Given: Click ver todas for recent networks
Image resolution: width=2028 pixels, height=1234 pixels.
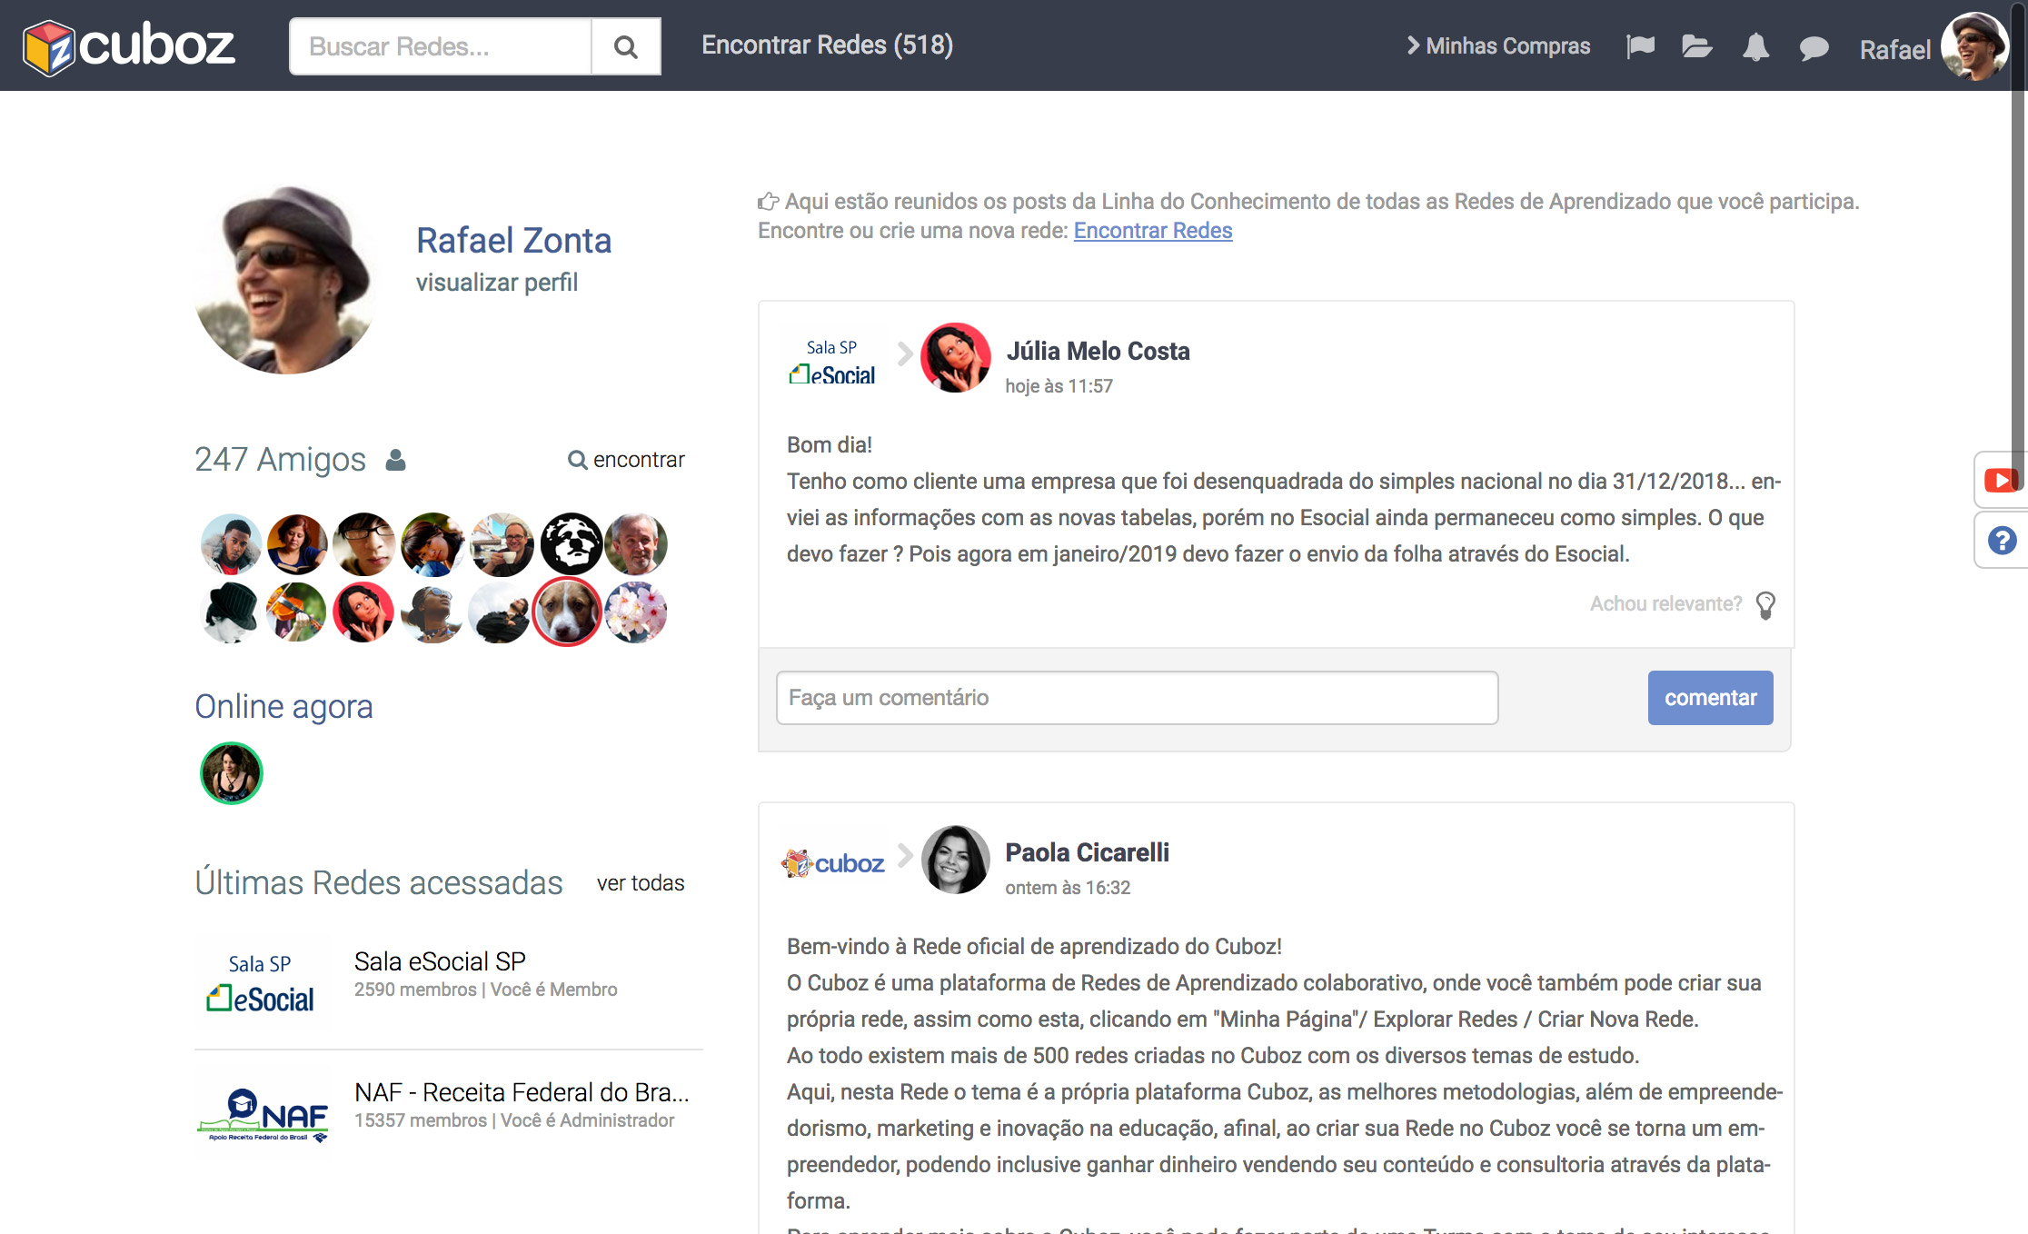Looking at the screenshot, I should pyautogui.click(x=640, y=883).
